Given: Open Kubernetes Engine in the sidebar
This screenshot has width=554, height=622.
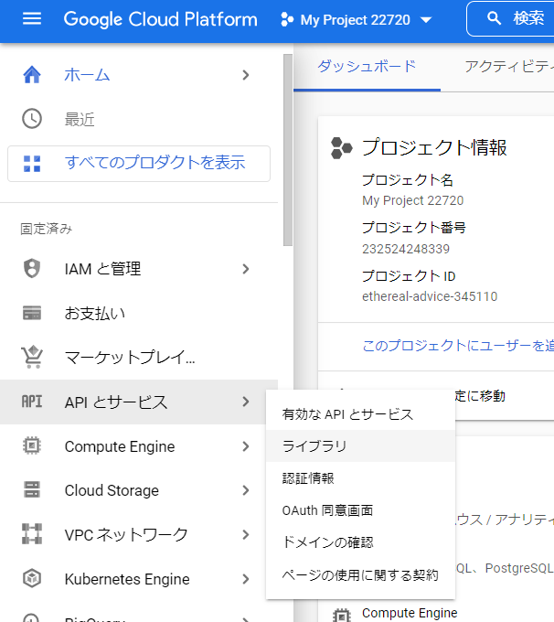Looking at the screenshot, I should click(x=133, y=579).
